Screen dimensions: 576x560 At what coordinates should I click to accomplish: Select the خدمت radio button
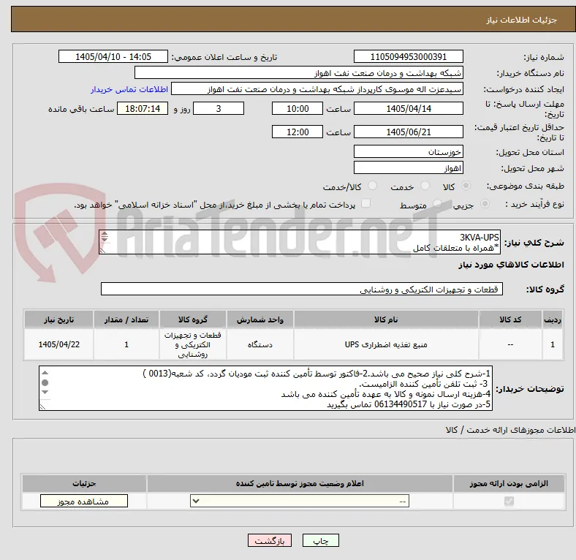[425, 186]
